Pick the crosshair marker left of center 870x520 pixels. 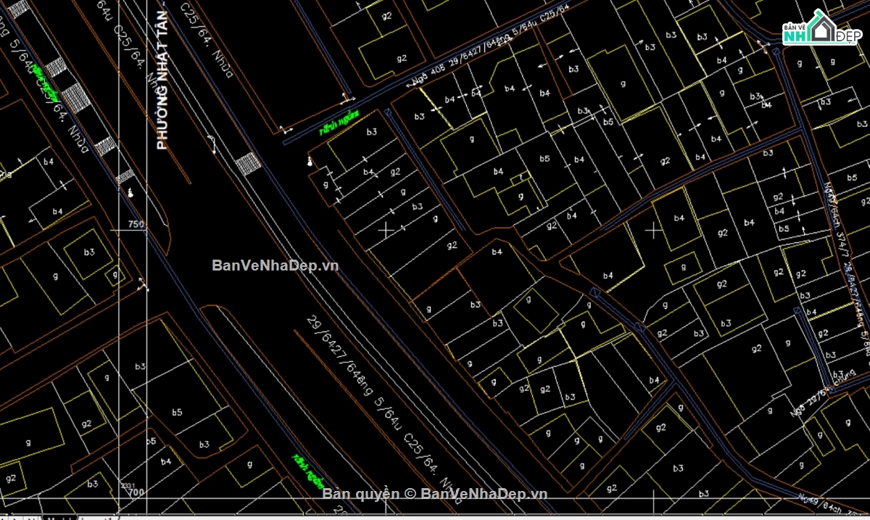coord(386,230)
